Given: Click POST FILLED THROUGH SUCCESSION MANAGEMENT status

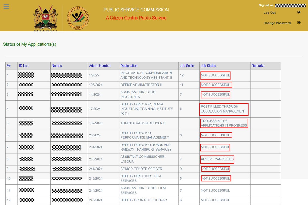Looking at the screenshot, I should 223,109.
